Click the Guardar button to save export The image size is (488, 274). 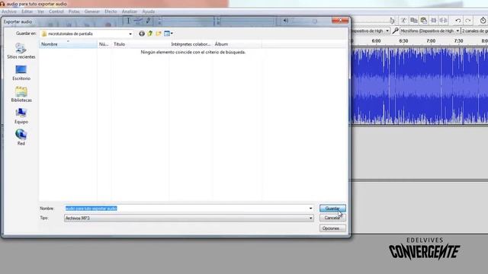pos(332,208)
